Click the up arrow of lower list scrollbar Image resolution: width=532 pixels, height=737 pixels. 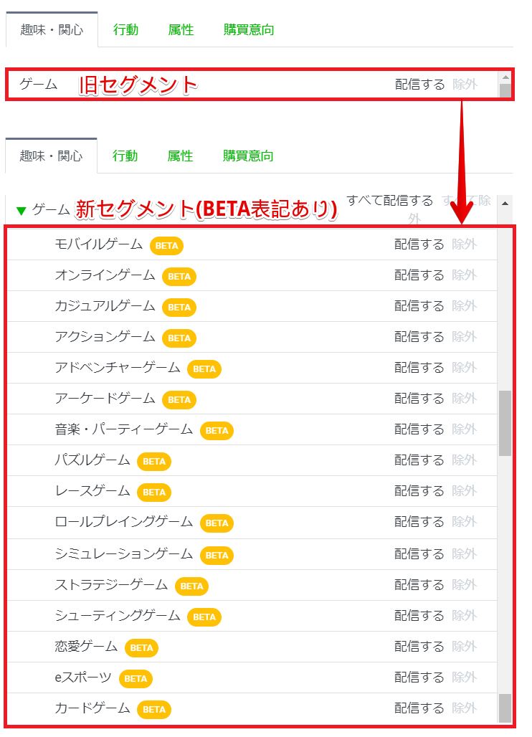(505, 203)
